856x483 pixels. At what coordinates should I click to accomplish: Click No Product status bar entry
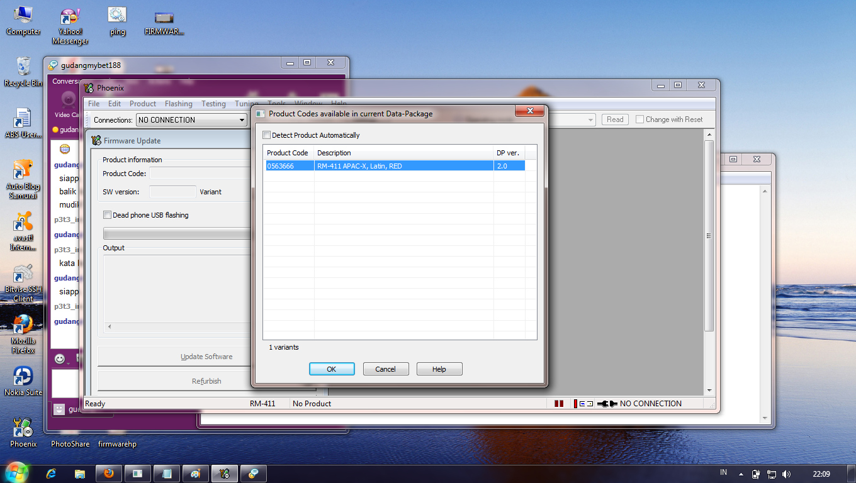click(x=312, y=404)
